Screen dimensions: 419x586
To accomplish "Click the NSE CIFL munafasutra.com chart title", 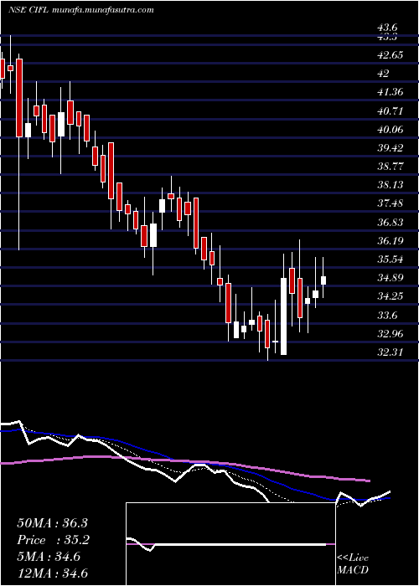I will [x=80, y=10].
